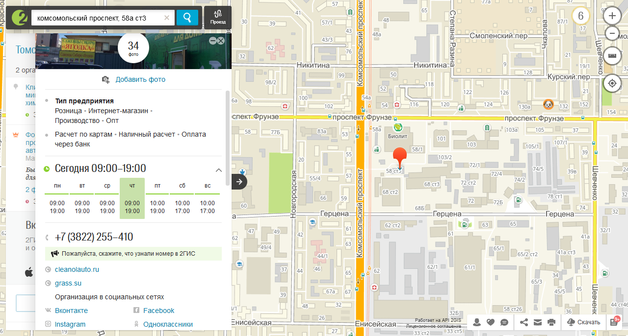Viewport: 628px width, 336px height.
Task: Click the share icon in bottom toolbar
Action: tap(524, 322)
